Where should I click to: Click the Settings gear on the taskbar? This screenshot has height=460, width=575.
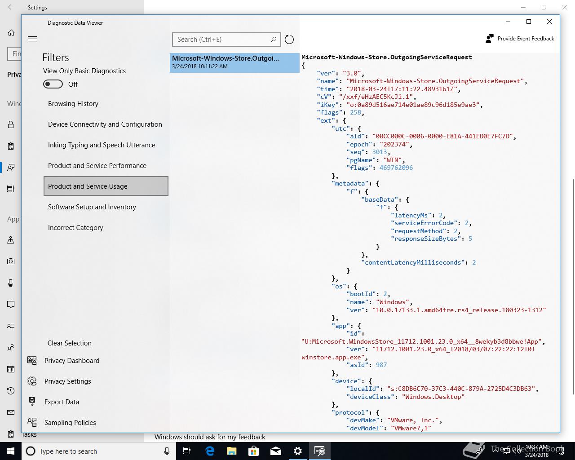(x=298, y=451)
